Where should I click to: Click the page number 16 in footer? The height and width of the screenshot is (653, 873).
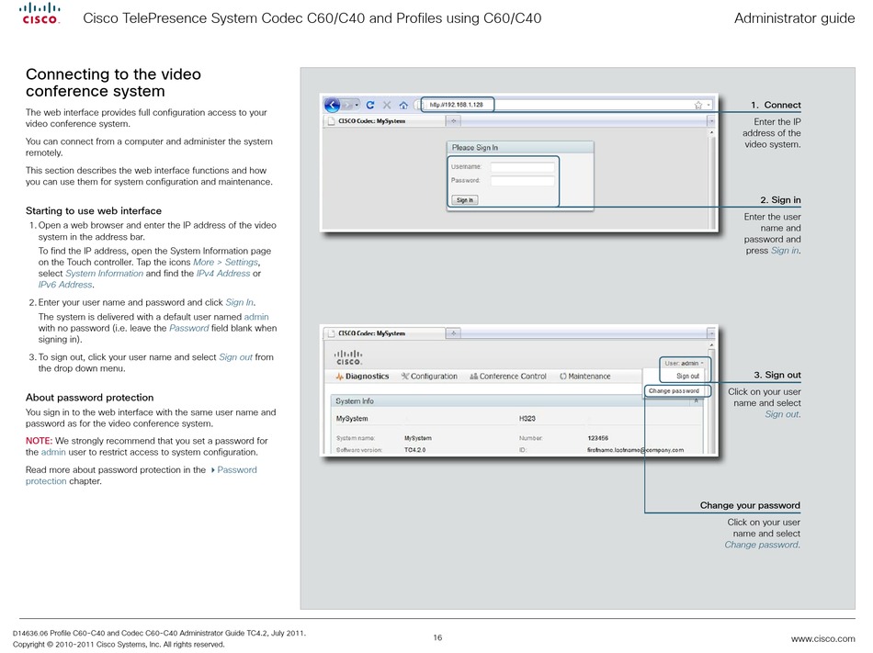(437, 637)
